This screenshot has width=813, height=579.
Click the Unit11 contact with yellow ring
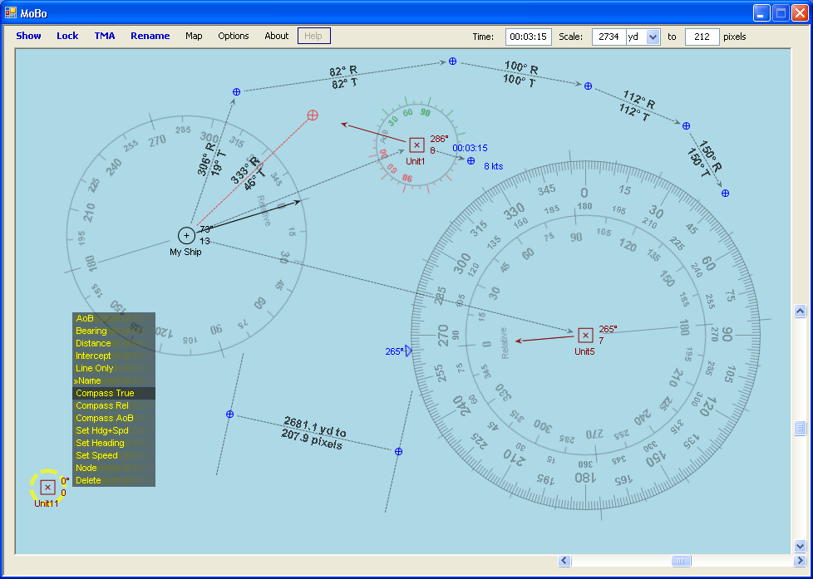[x=47, y=487]
